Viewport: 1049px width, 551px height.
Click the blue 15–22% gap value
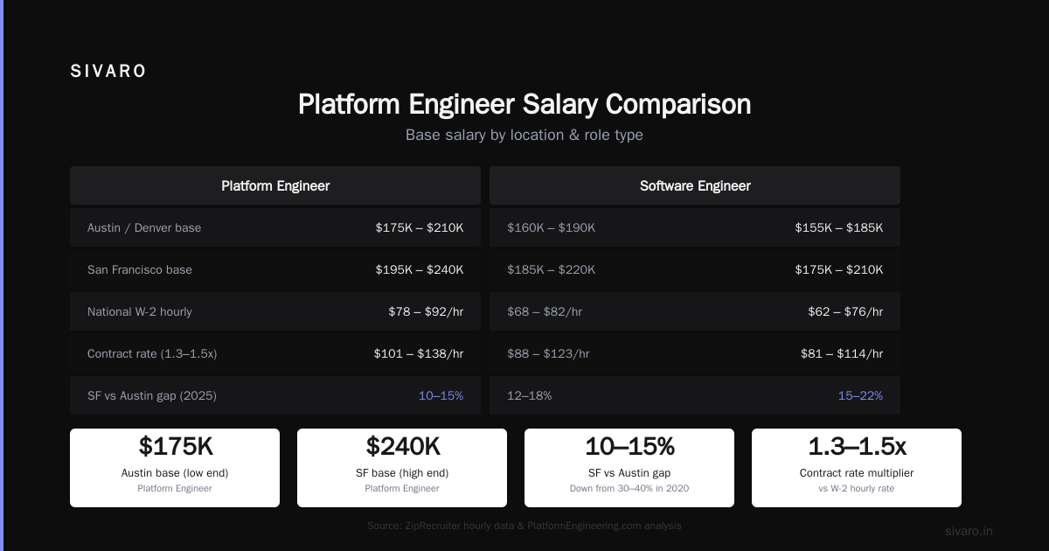tap(860, 395)
